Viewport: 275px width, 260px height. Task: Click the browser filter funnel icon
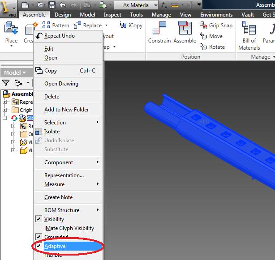click(x=6, y=83)
